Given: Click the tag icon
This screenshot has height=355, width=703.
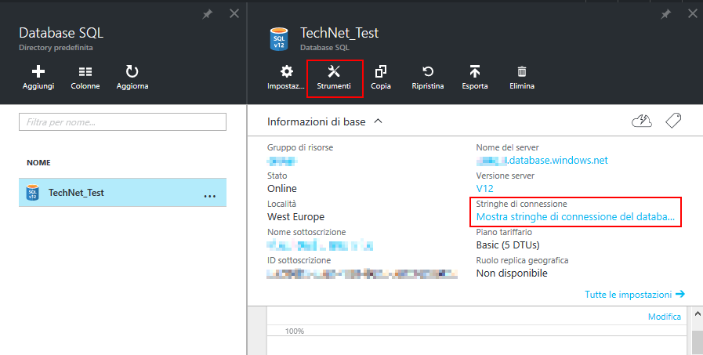Looking at the screenshot, I should click(673, 121).
